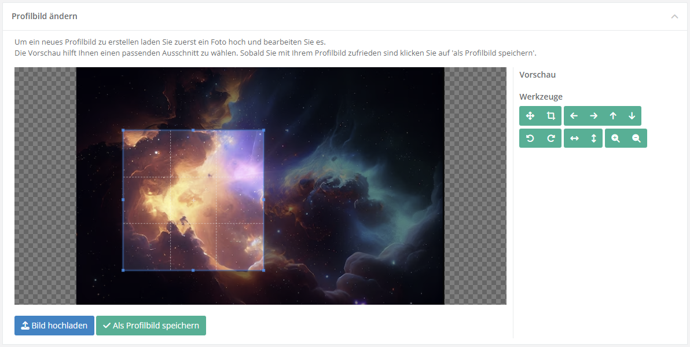The image size is (690, 347).
Task: Click the crop box bottom-right corner handle
Action: point(263,270)
